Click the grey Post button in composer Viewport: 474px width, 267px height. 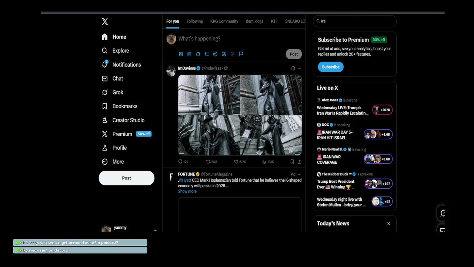click(x=294, y=54)
